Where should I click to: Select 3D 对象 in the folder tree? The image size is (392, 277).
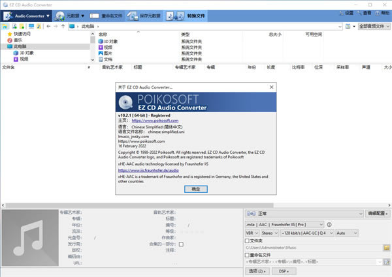tap(27, 53)
